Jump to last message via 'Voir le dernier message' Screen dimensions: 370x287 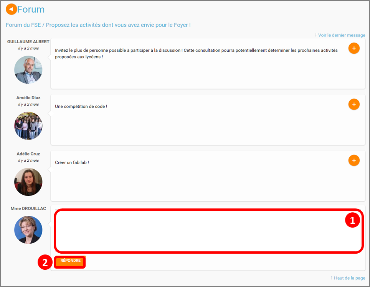click(x=340, y=35)
